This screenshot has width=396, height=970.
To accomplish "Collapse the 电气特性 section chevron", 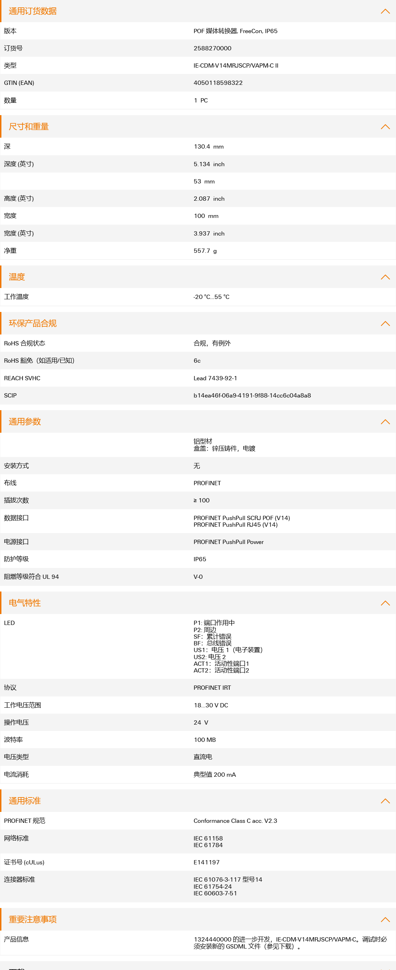I will pos(385,603).
